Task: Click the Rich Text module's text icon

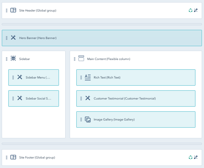Action: pyautogui.click(x=87, y=77)
